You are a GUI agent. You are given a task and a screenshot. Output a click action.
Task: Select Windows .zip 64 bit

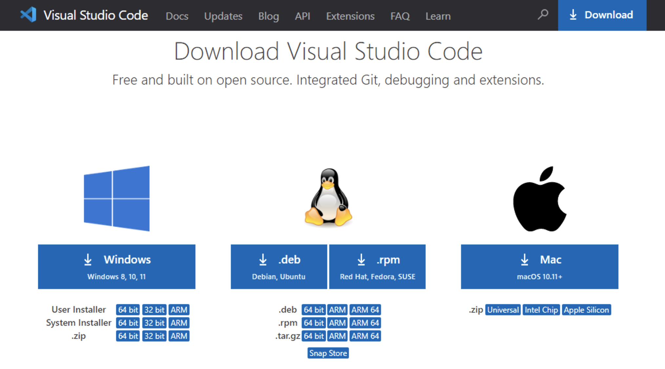[x=128, y=336]
